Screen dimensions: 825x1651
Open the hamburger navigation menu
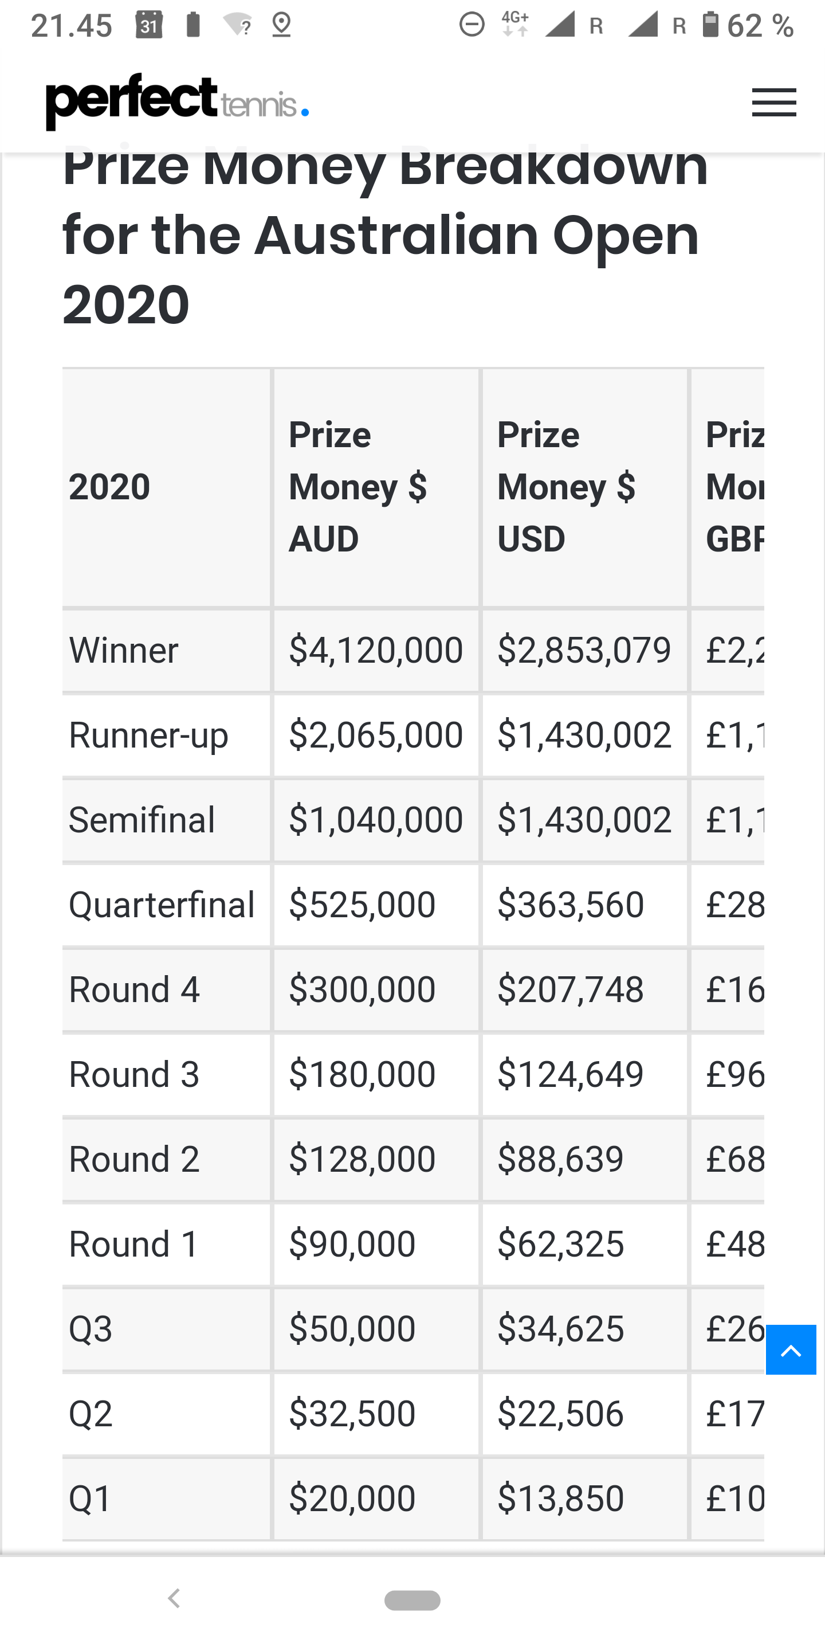773,103
